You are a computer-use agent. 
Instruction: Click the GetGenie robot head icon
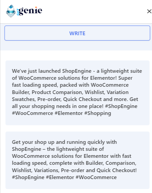point(11,11)
